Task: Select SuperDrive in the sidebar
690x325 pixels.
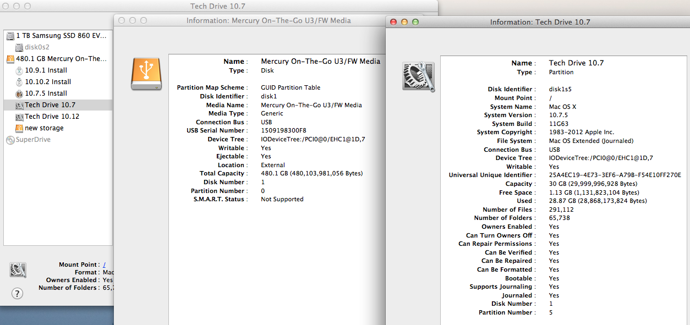Action: (x=58, y=140)
